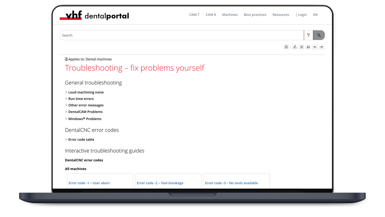Open the Best practices menu

pos(255,15)
